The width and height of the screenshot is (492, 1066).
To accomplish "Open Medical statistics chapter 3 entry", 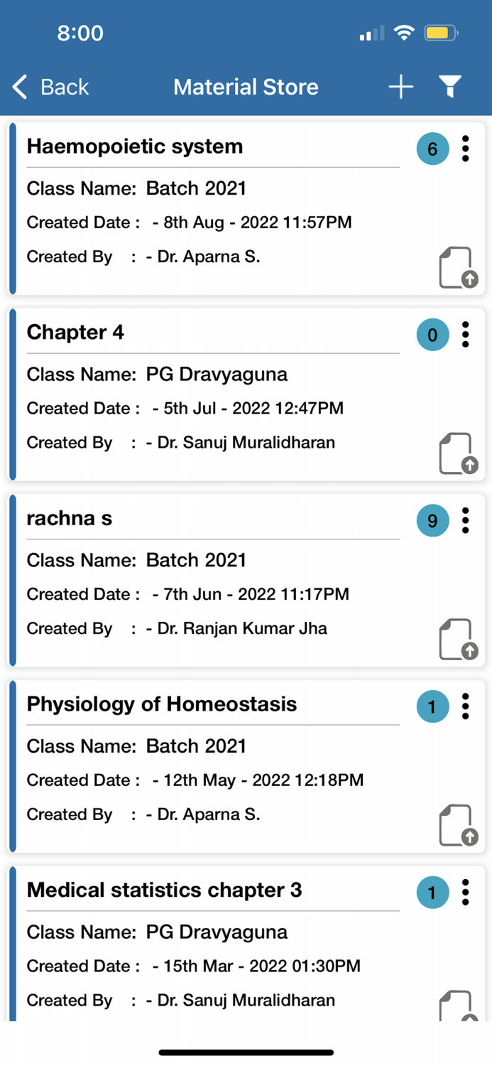I will pyautogui.click(x=164, y=890).
